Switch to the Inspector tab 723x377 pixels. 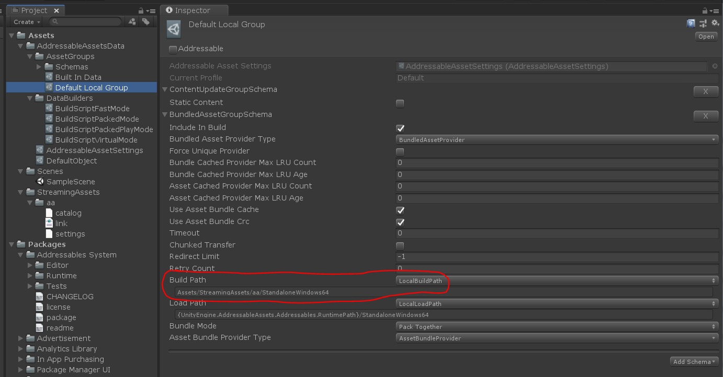tap(195, 10)
